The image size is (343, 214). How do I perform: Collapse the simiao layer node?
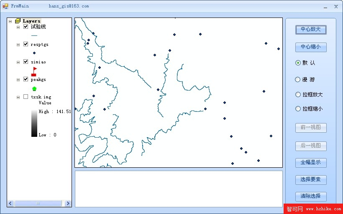pyautogui.click(x=18, y=62)
